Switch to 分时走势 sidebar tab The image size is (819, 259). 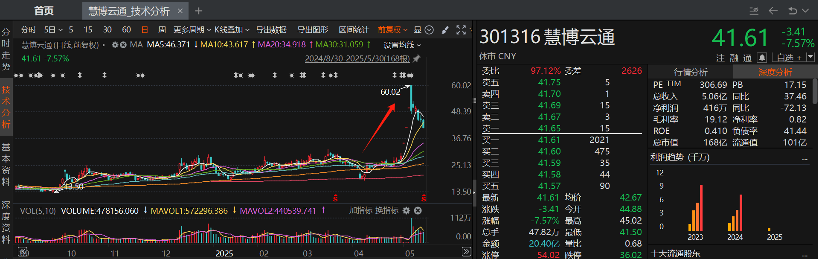pos(6,49)
